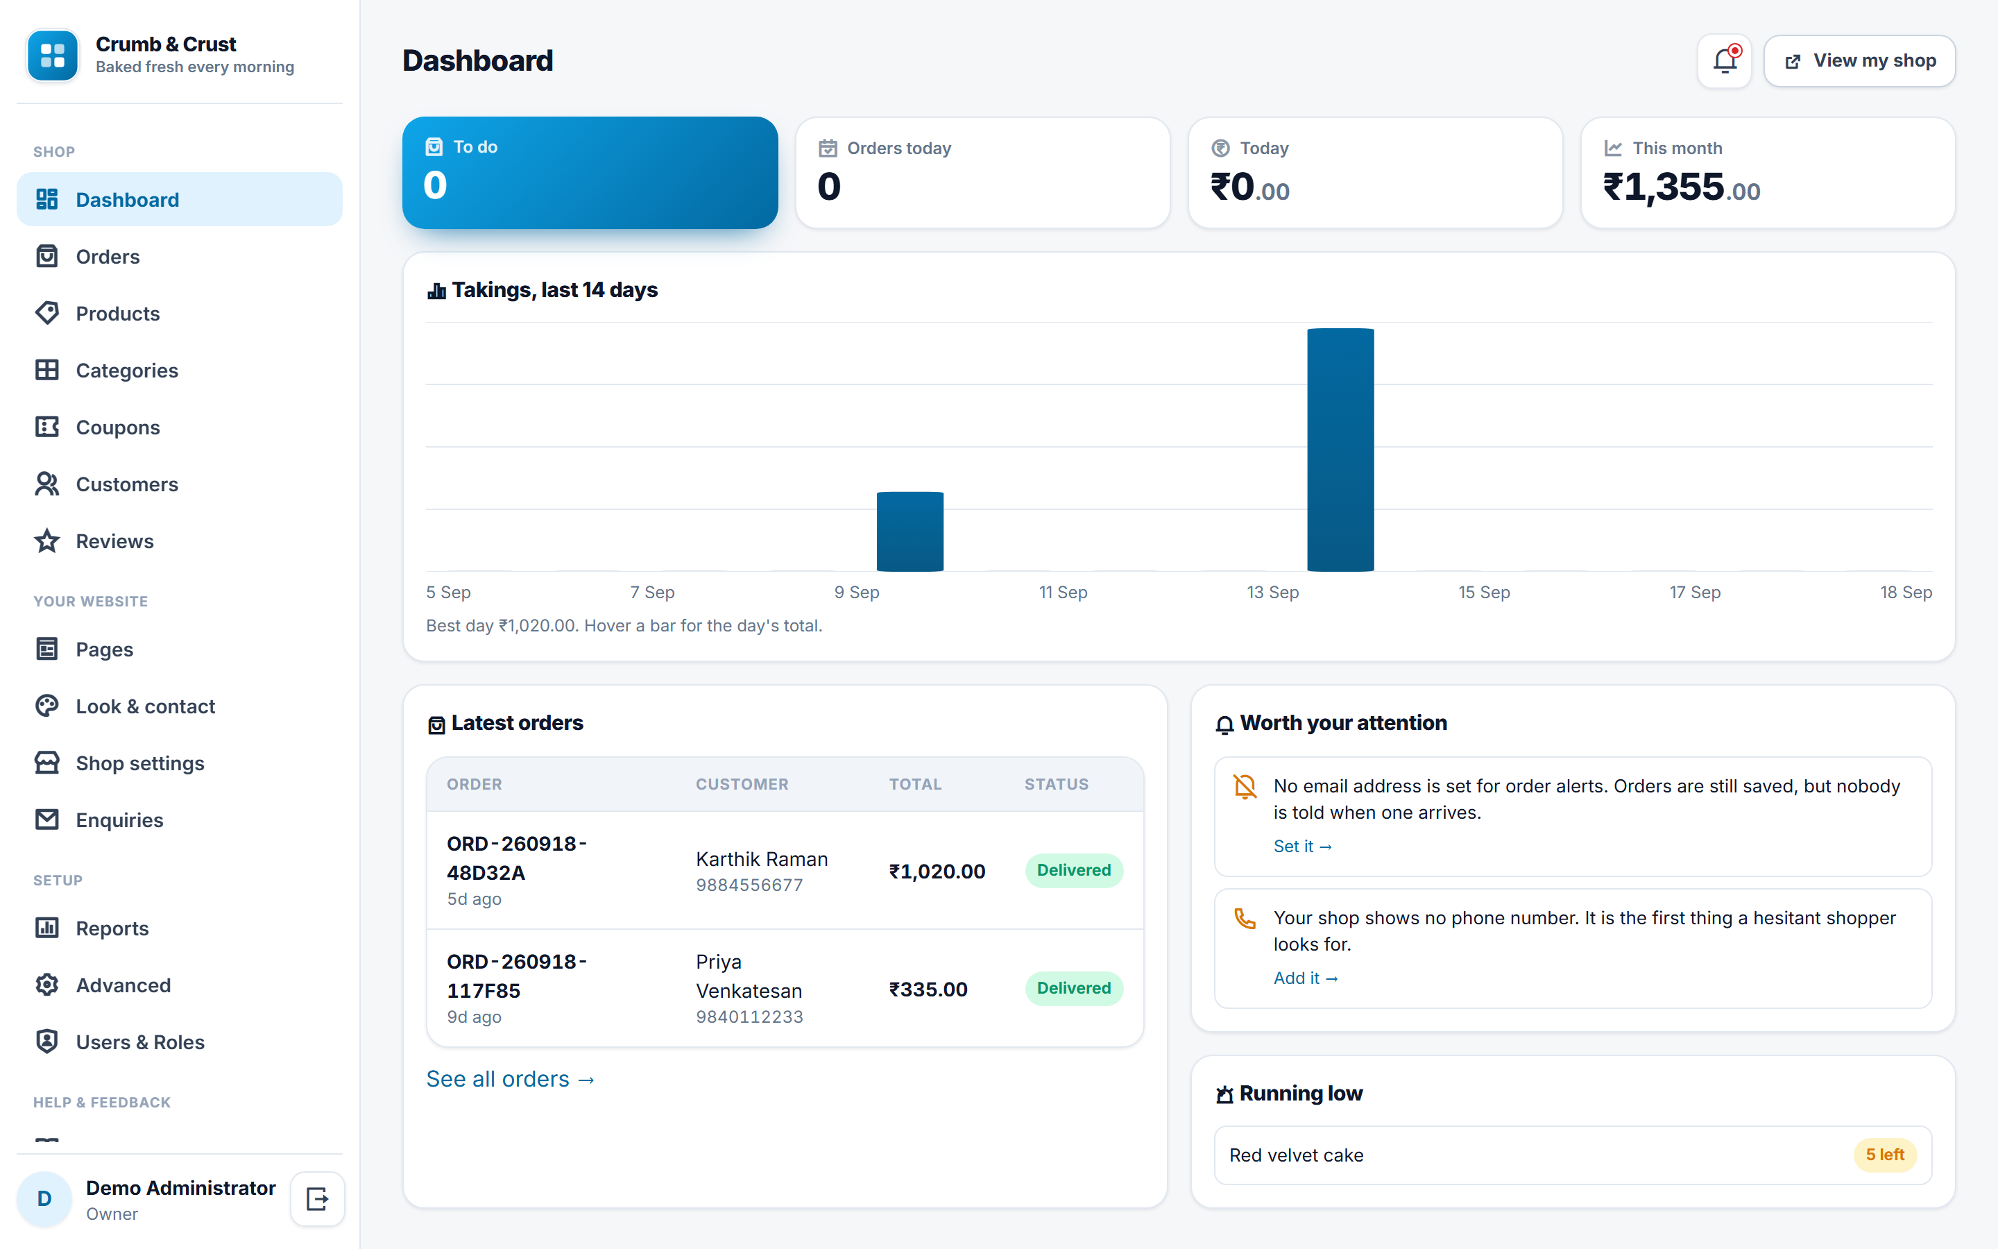Viewport: 1998px width, 1249px height.
Task: Open order ORD-260918-117F85 row
Action: click(785, 988)
